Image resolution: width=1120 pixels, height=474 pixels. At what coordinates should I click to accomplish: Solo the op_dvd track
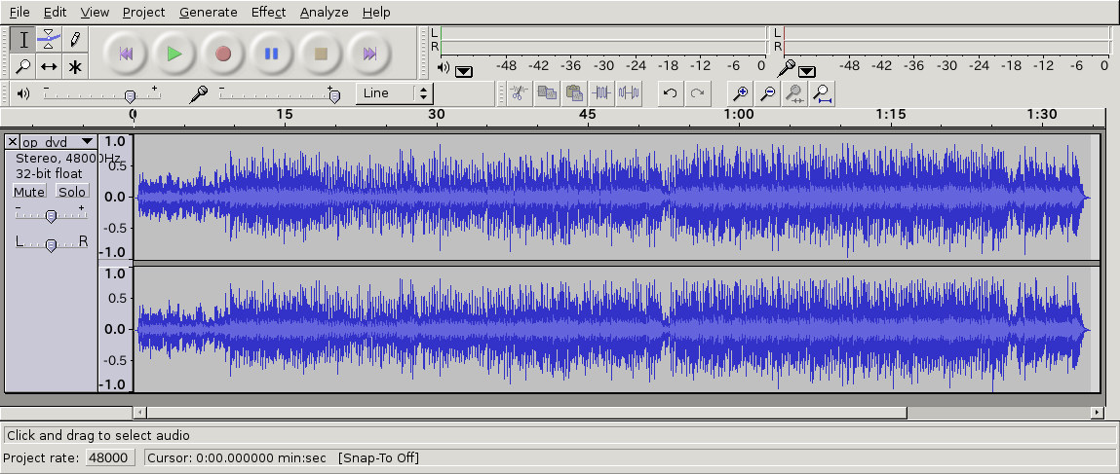pyautogui.click(x=72, y=192)
